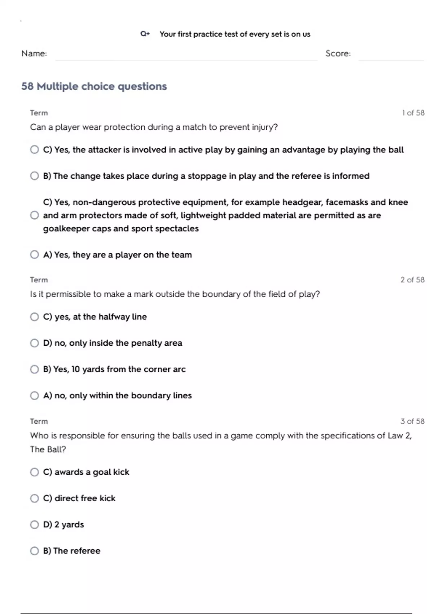Click the '1 of 58' question counter
The image size is (433, 614).
coord(413,113)
